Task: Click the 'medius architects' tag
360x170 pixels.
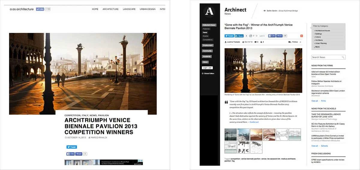Action: [x=288, y=159]
